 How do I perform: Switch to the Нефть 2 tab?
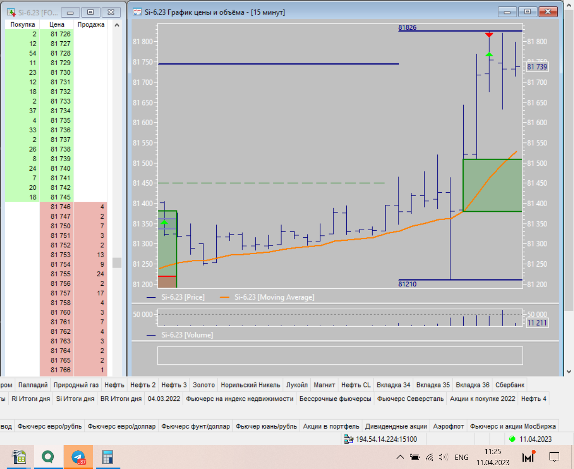(143, 385)
